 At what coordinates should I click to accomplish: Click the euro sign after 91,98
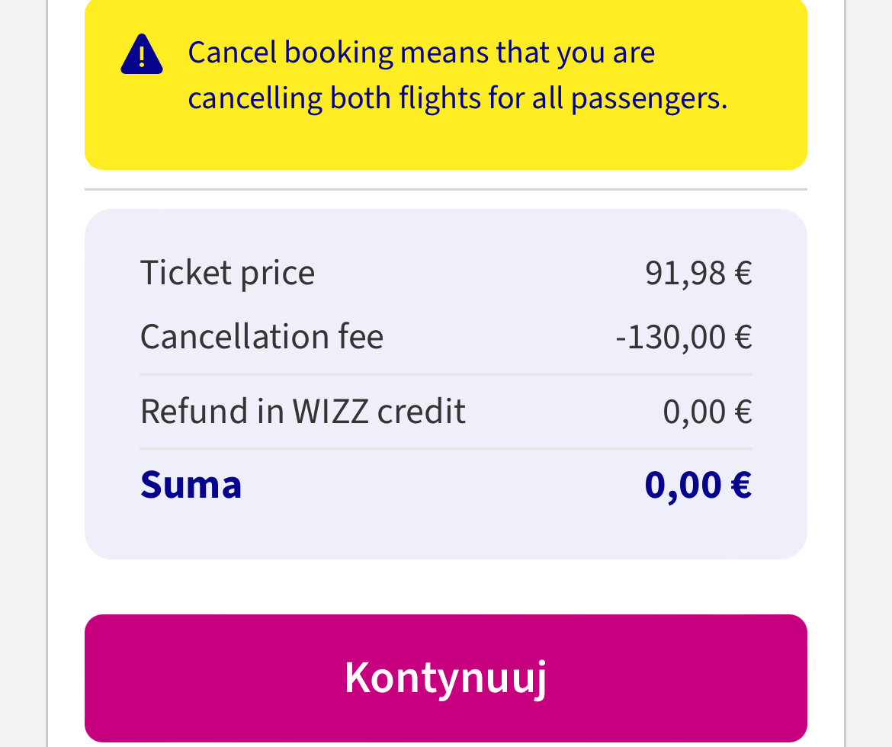(x=743, y=273)
